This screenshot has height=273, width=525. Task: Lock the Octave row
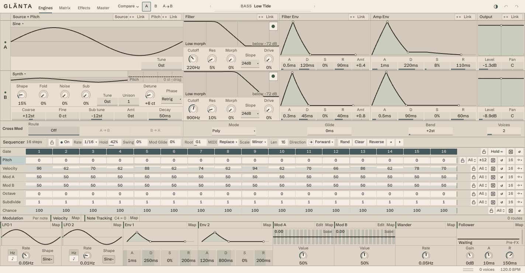(473, 194)
